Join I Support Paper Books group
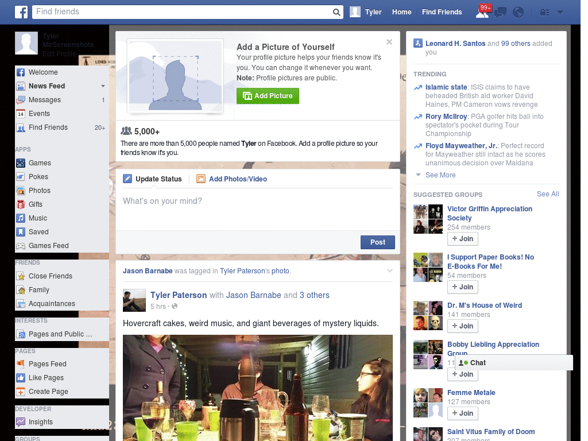The image size is (588, 441). [x=463, y=287]
